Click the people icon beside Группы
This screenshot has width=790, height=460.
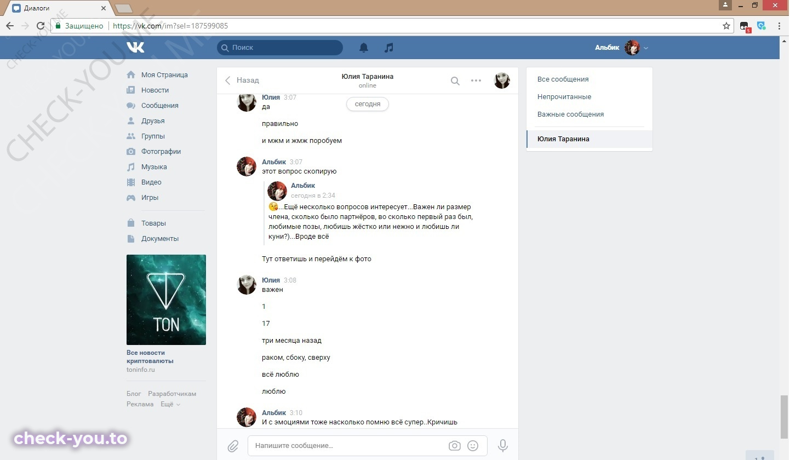[131, 136]
